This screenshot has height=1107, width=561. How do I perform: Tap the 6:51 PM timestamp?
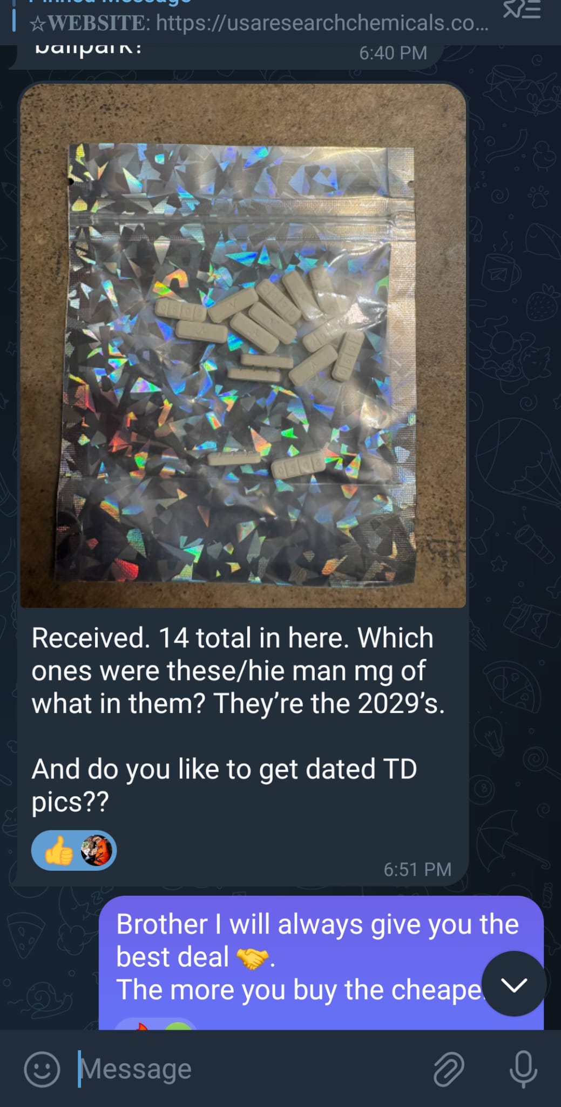(x=417, y=869)
